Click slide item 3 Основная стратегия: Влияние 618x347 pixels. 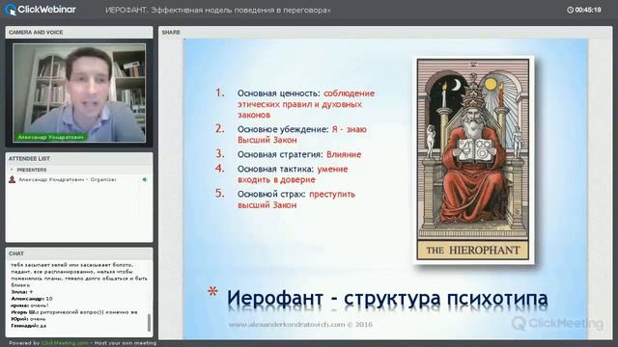(288, 154)
